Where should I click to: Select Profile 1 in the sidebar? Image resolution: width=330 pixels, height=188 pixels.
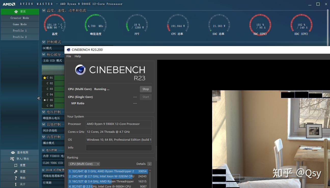point(20,31)
